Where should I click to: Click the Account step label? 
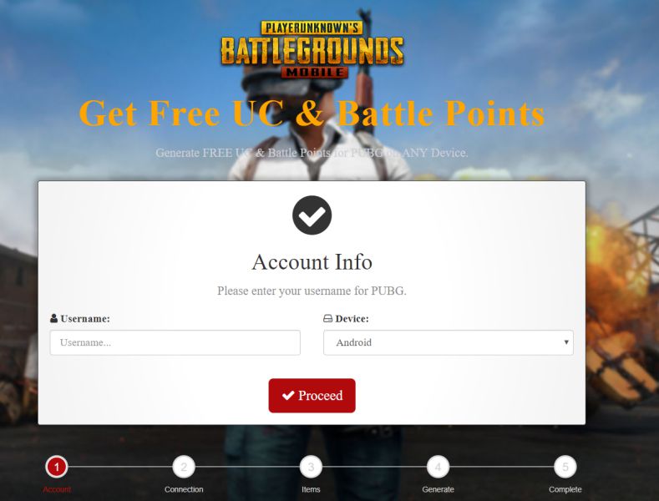(x=57, y=489)
